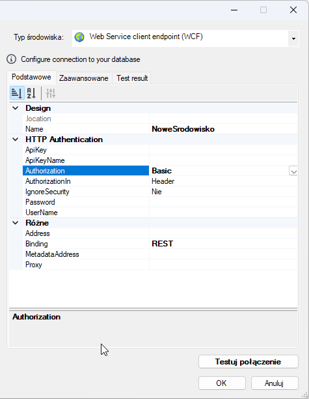Select the Name property label
309x399 pixels.
tap(34, 129)
